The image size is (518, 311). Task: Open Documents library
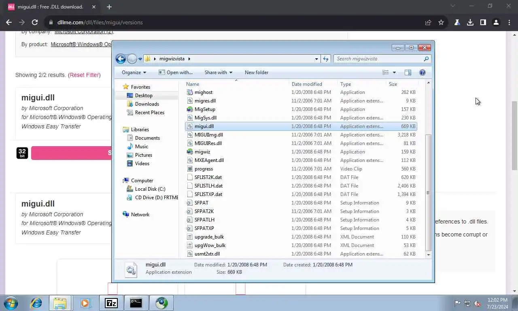point(147,138)
